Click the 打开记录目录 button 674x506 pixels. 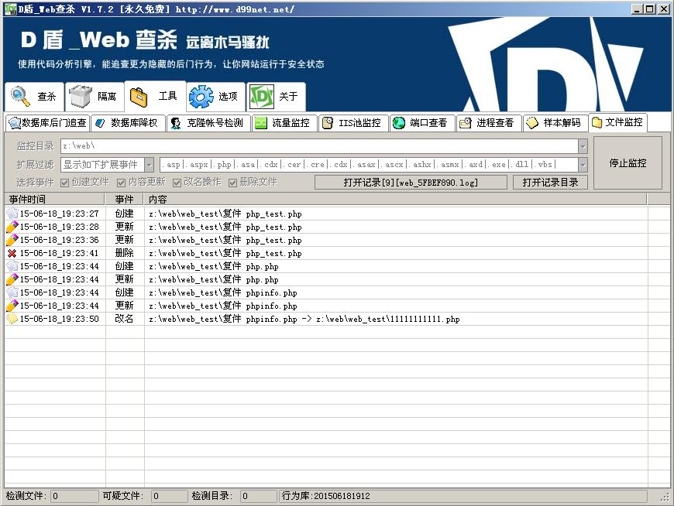[x=550, y=183]
